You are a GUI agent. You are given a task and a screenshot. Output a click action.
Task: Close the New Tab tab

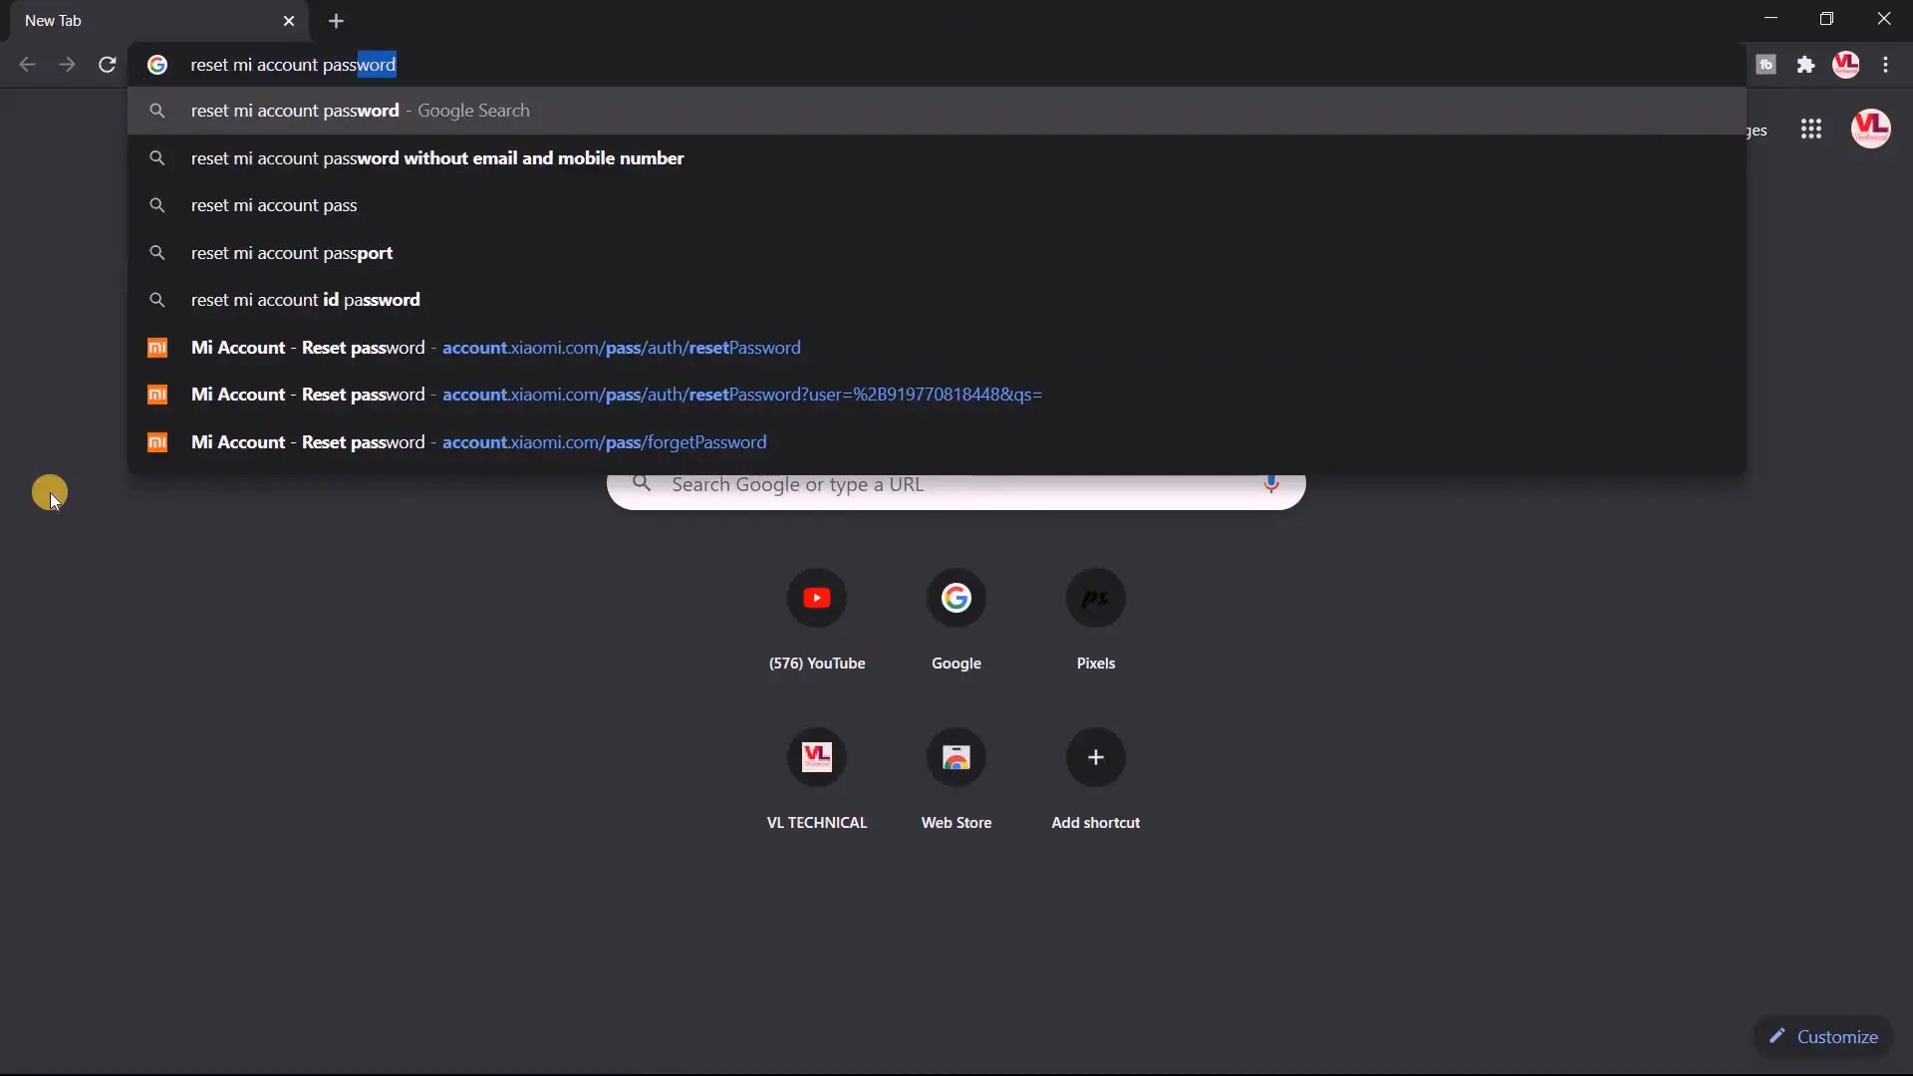289,21
